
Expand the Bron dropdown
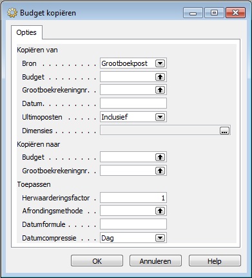click(160, 63)
